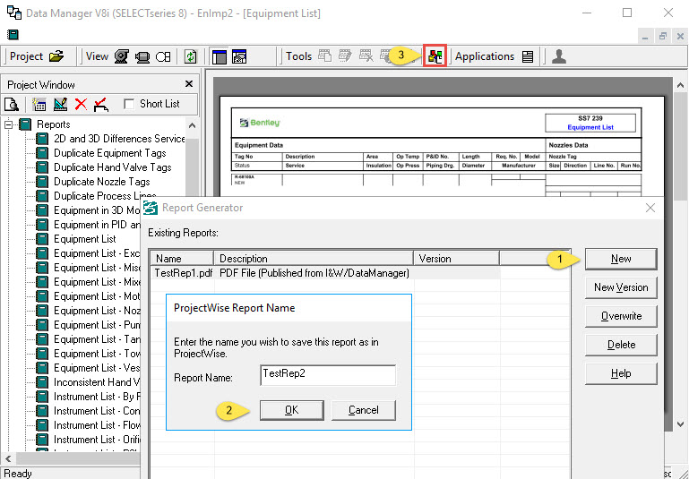689x479 pixels.
Task: Click the Applications toolbar label
Action: tap(485, 56)
